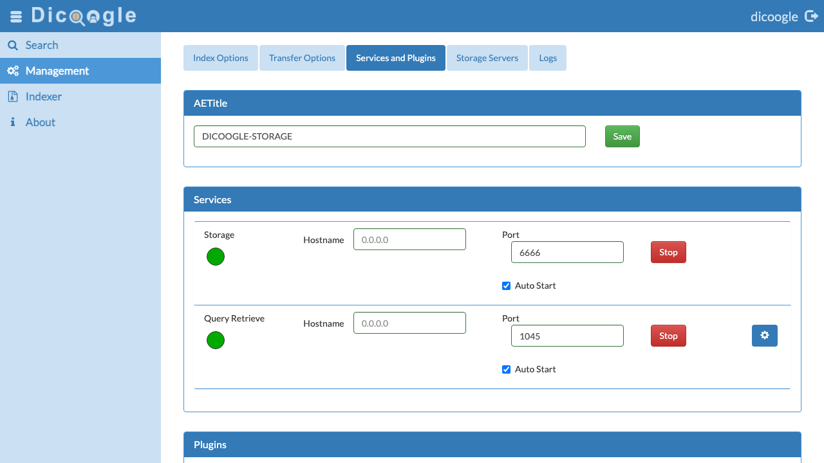
Task: Go to the Storage Servers tab
Action: tap(487, 58)
